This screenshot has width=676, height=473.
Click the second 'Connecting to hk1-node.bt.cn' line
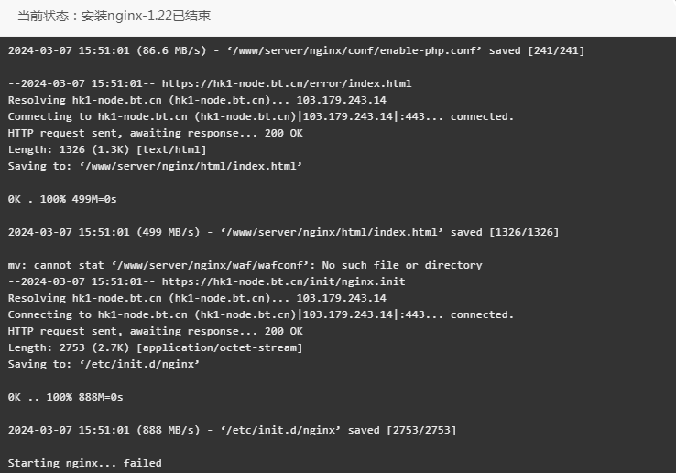pyautogui.click(x=261, y=314)
